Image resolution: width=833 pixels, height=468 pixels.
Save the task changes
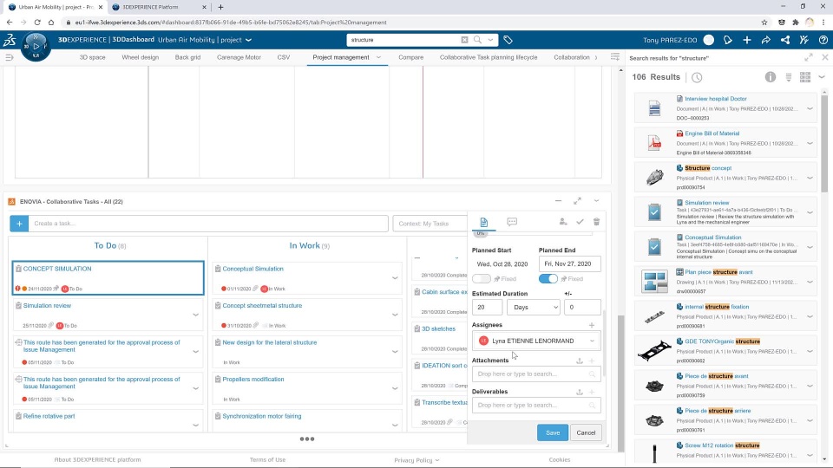pos(553,433)
